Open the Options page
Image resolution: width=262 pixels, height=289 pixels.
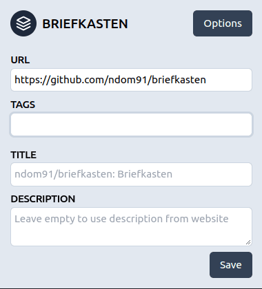[x=223, y=23]
